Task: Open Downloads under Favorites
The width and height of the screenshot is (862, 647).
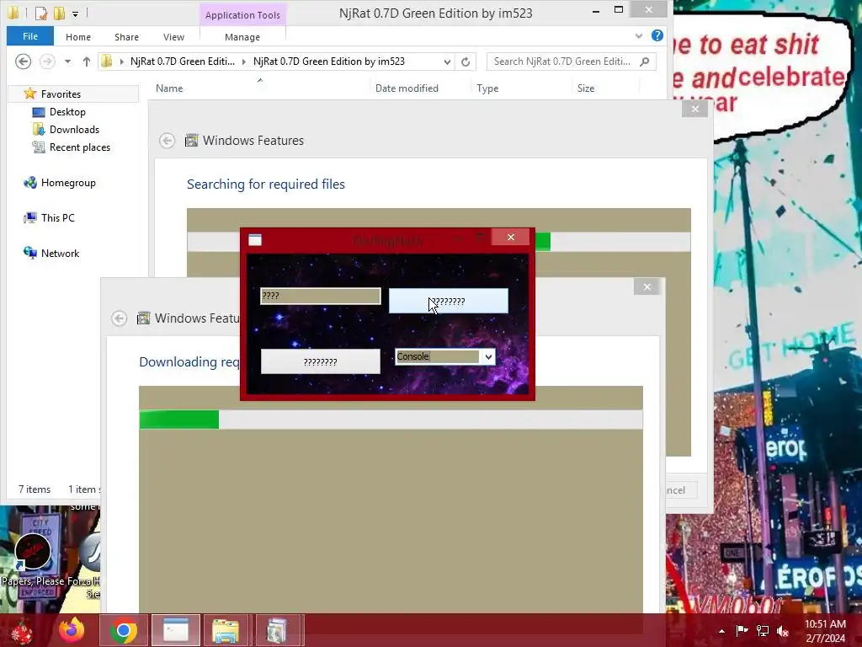Action: coord(74,129)
